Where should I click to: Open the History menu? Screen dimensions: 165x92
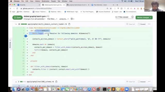[x=37, y=1]
